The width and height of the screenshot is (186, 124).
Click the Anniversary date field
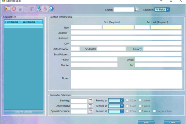[x=79, y=106]
